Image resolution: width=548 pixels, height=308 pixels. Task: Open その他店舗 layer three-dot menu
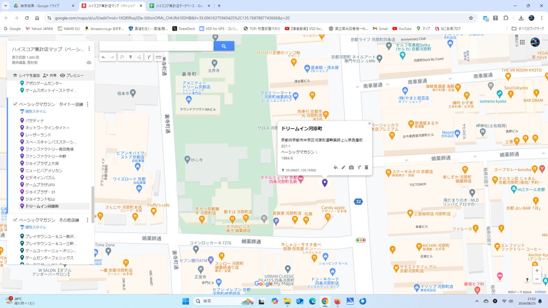coord(87,220)
